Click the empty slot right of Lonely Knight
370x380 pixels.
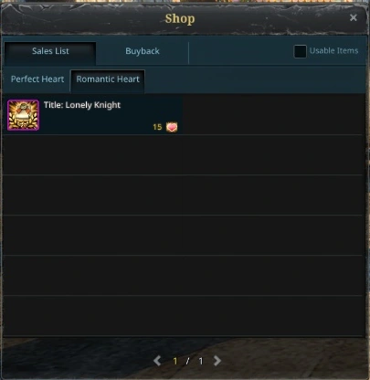point(272,114)
